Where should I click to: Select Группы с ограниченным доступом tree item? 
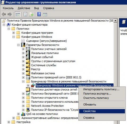click(53, 61)
